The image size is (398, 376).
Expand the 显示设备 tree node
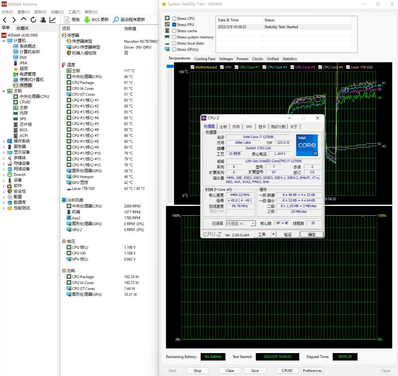(x=3, y=152)
